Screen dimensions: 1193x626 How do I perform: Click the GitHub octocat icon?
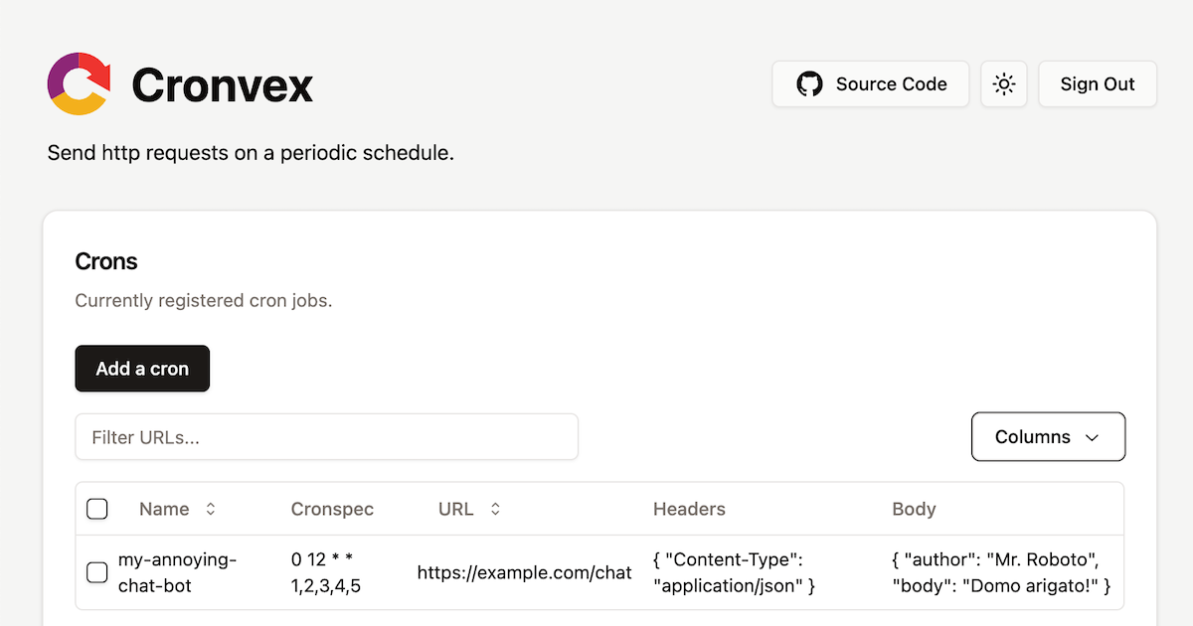click(x=809, y=84)
